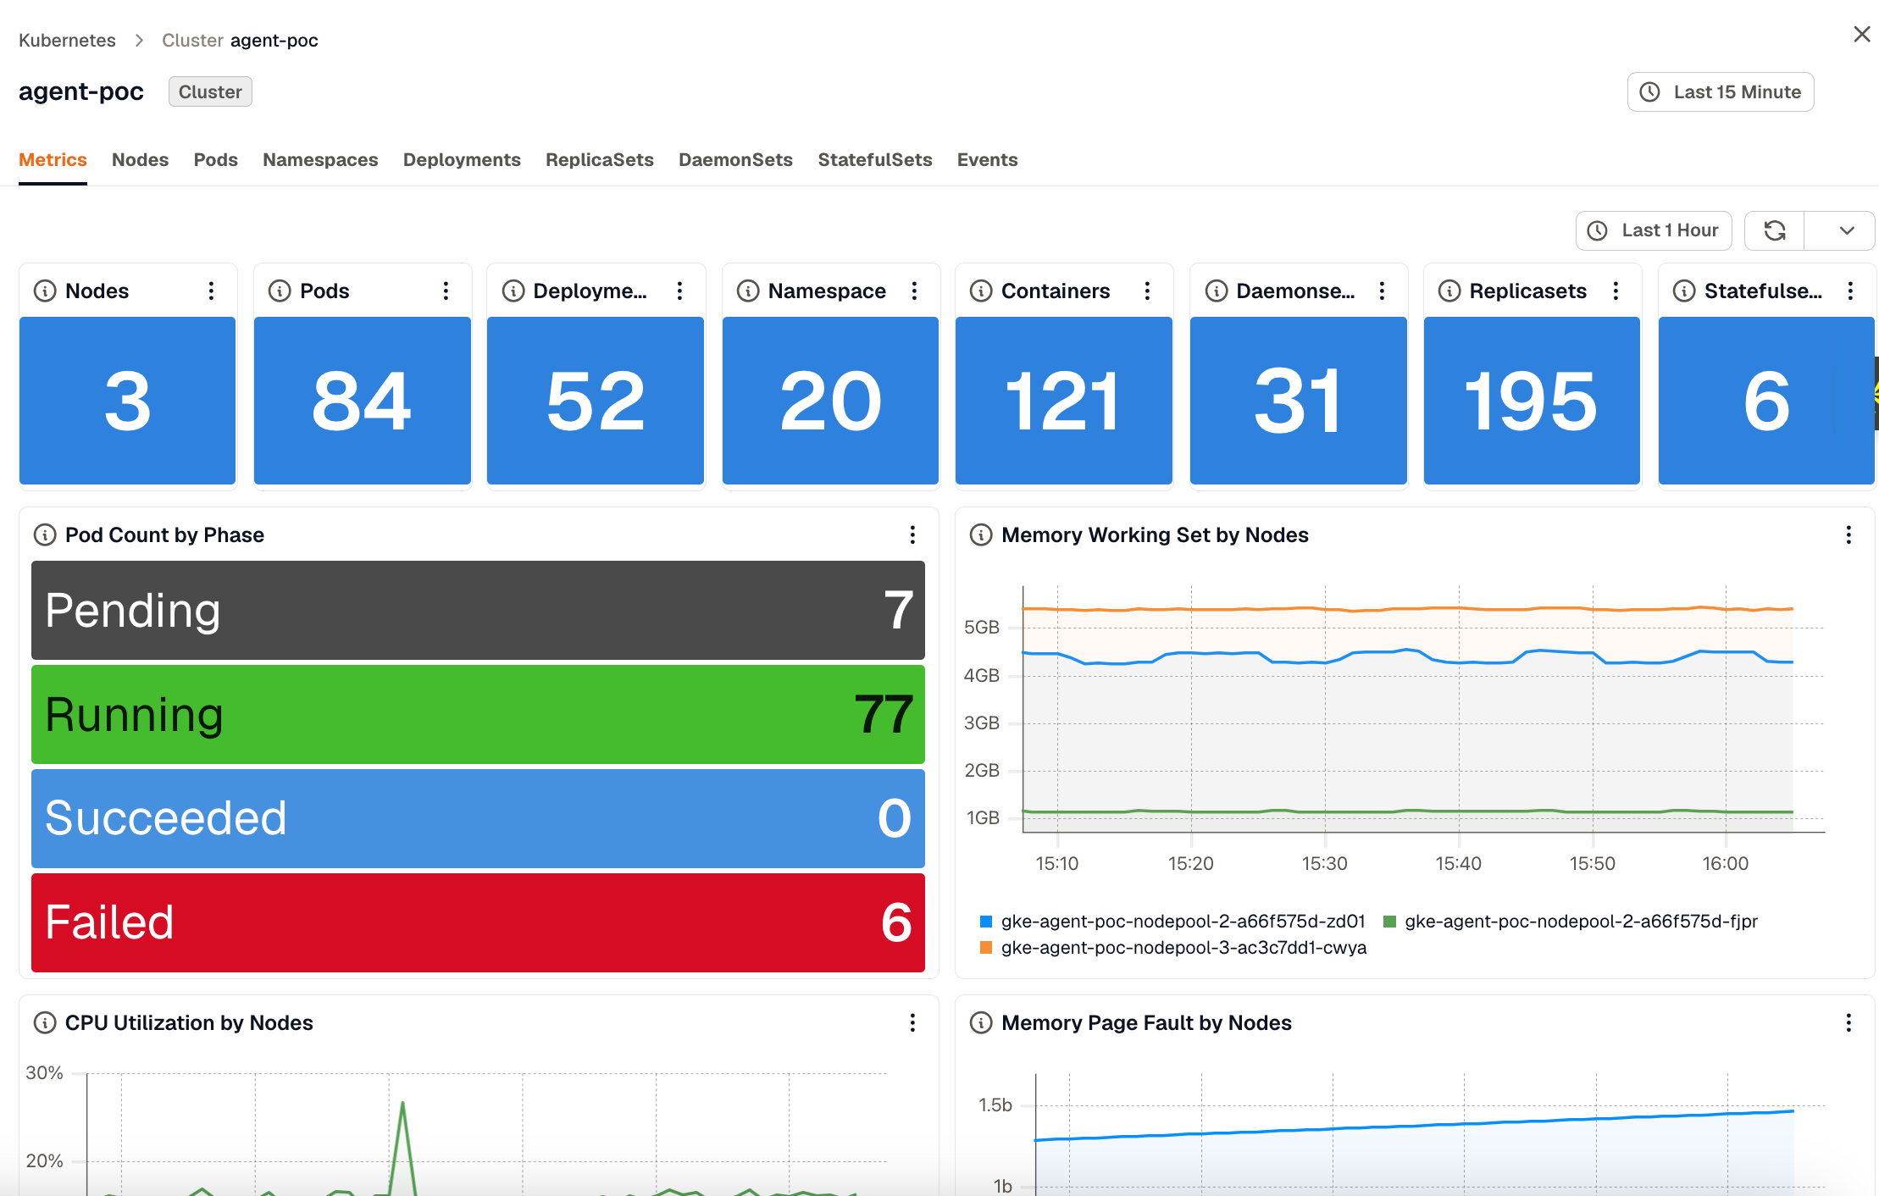Open Memory Working Set panel options menu
The width and height of the screenshot is (1879, 1196).
pos(1849,534)
